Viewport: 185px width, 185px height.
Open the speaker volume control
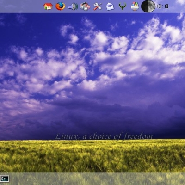(73, 6)
